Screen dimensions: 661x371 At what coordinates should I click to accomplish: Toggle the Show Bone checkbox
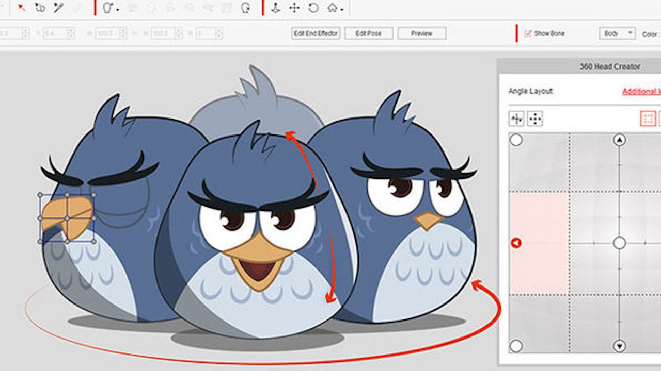528,33
